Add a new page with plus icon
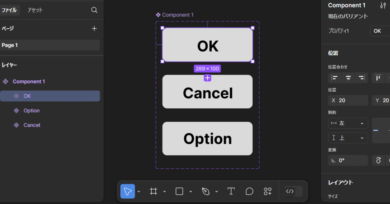The width and height of the screenshot is (390, 204). (x=94, y=28)
